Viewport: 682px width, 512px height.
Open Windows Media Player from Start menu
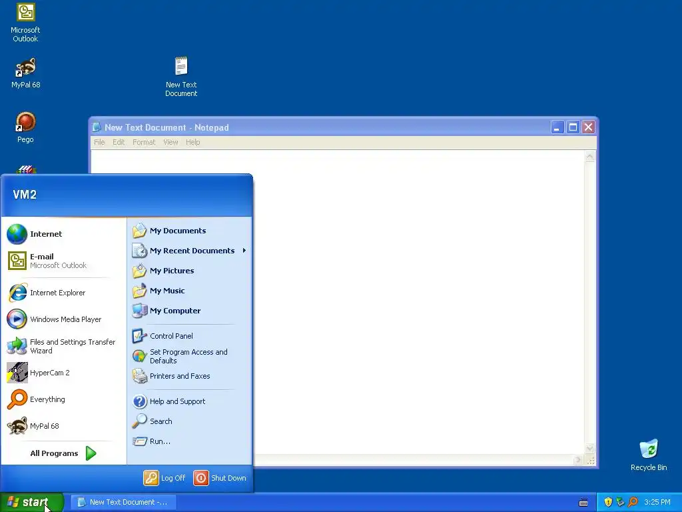[64, 319]
